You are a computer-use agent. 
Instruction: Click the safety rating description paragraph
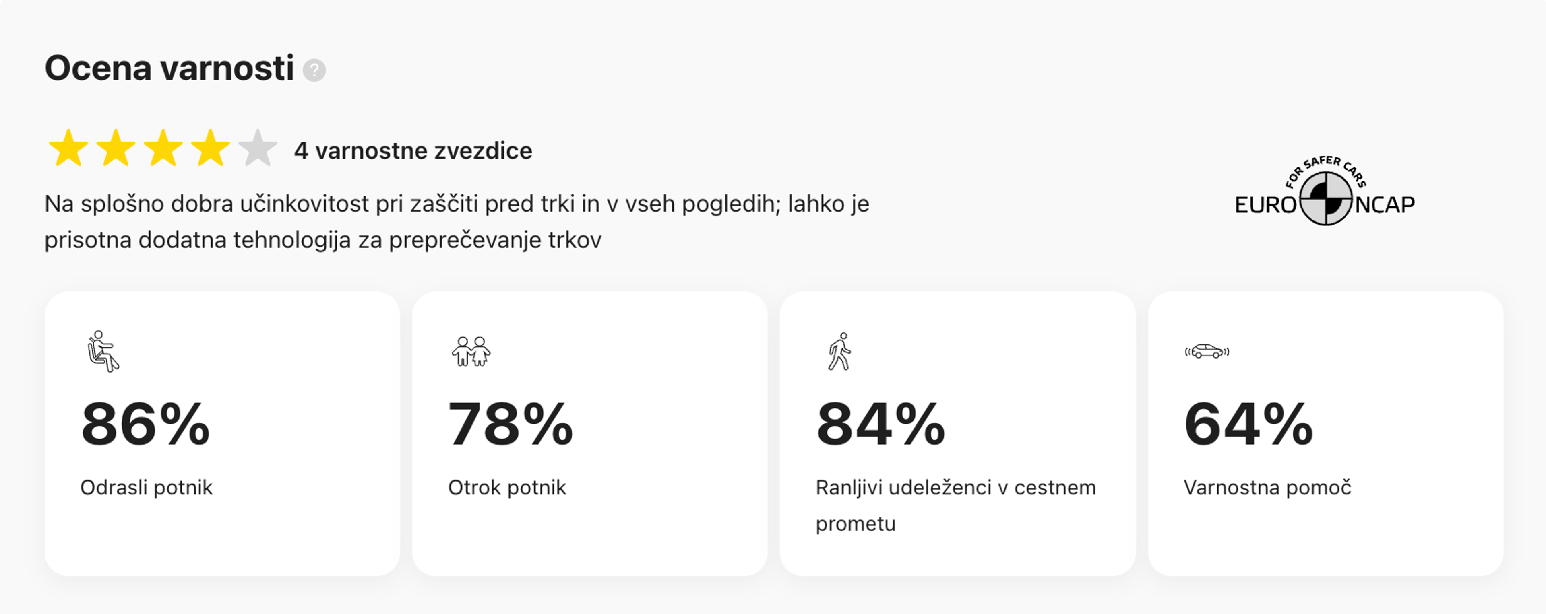click(457, 222)
